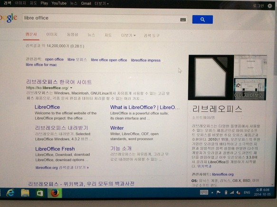
Task: Open YouTube in the top black bar
Action: click(x=59, y=3)
